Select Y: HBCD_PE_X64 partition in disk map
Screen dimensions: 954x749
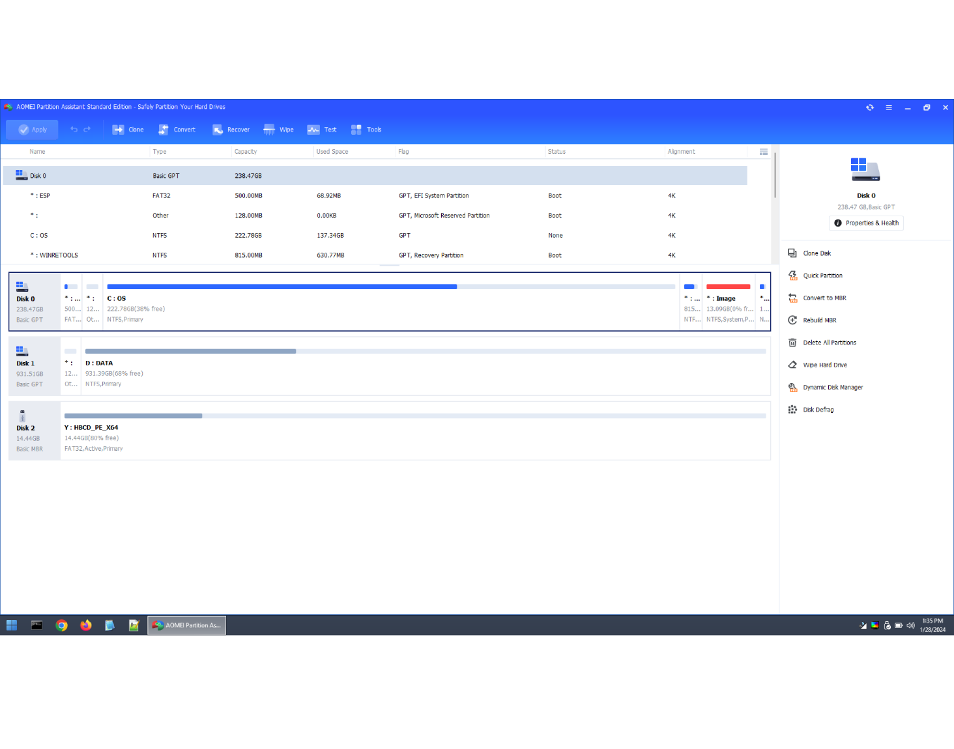click(x=415, y=431)
